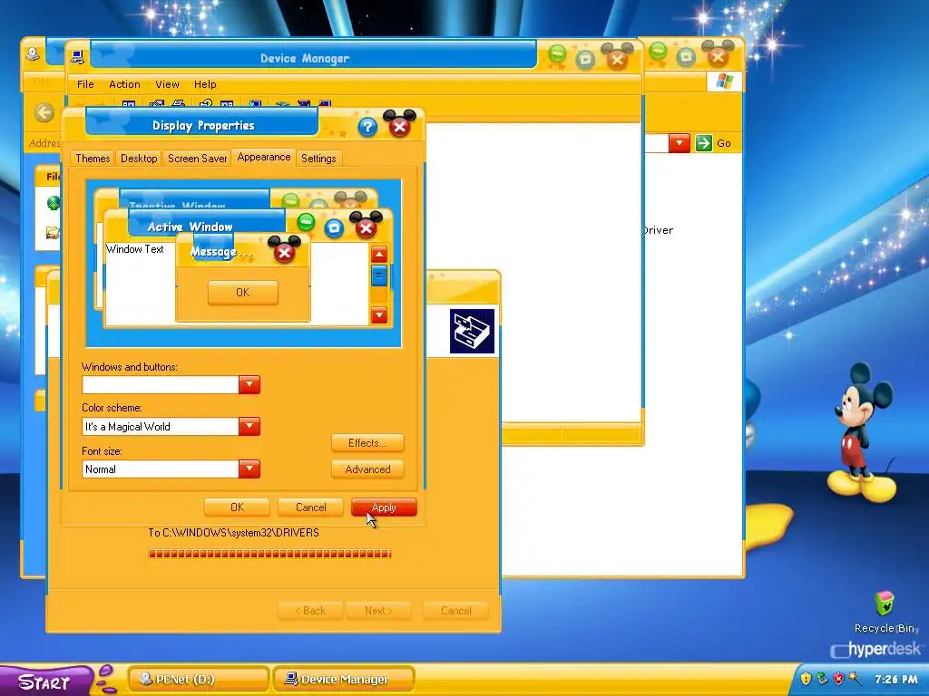Expand the Windows and buttons dropdown arrow

[x=249, y=384]
